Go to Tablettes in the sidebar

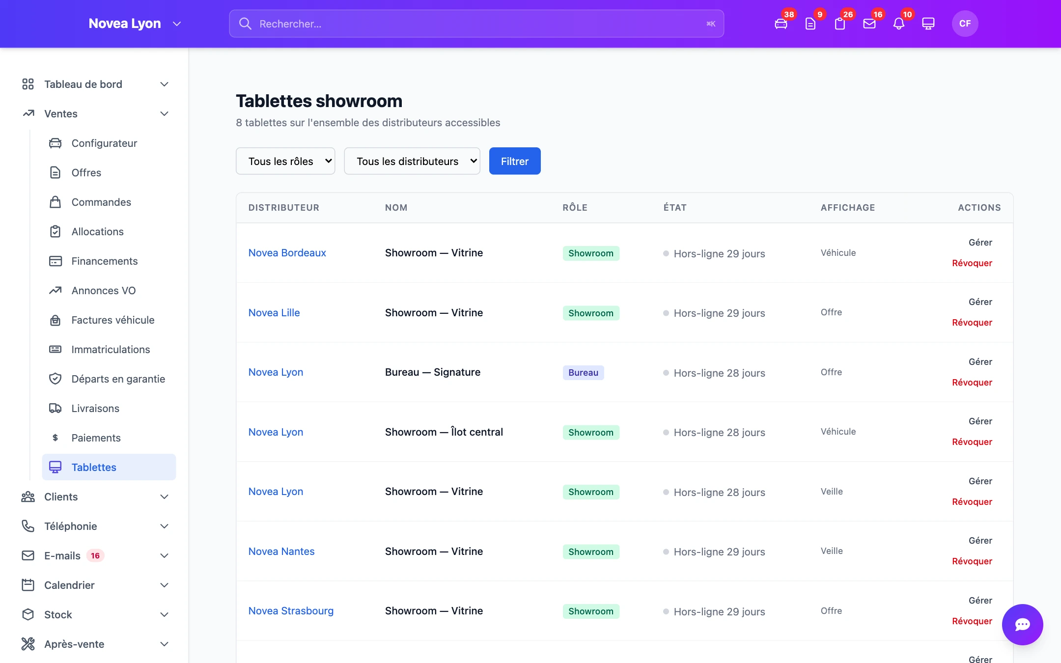(x=109, y=467)
